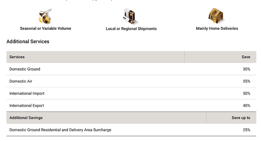261x141 pixels.
Task: Select the Local or Regional Shipments label
Action: click(131, 29)
